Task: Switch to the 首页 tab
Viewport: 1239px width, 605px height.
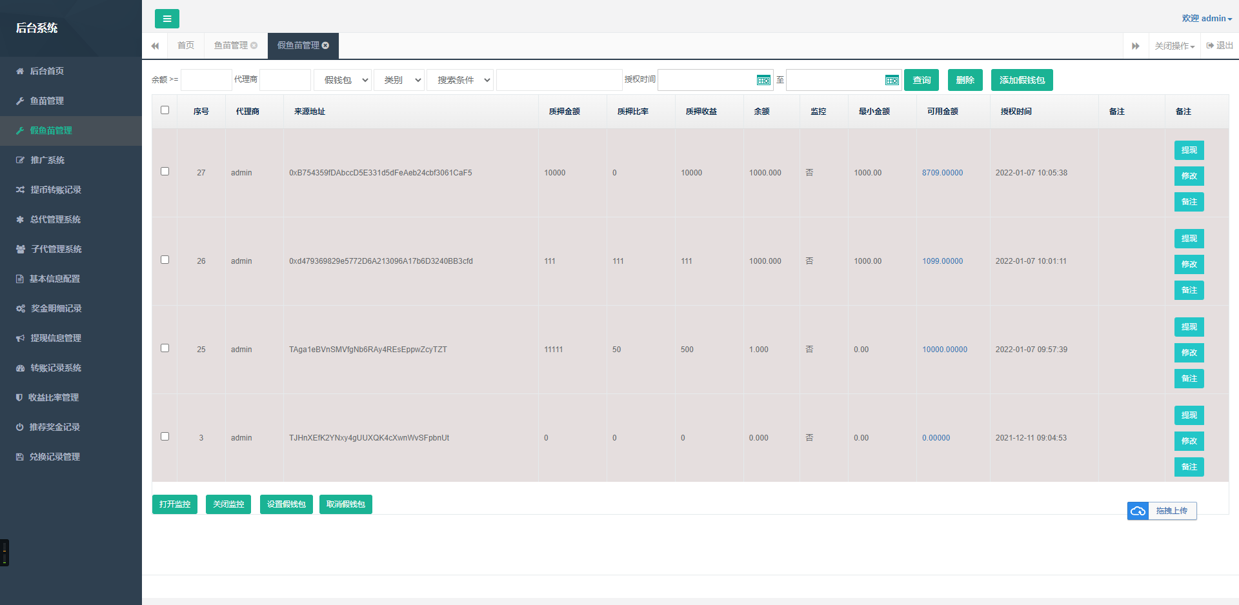Action: (186, 45)
